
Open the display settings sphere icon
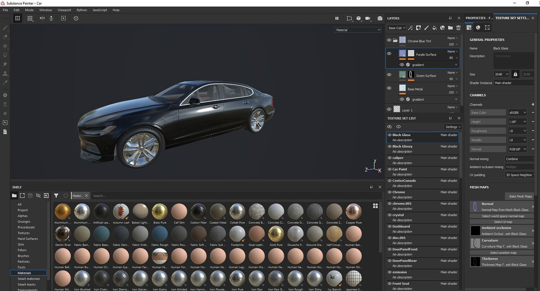(x=478, y=27)
